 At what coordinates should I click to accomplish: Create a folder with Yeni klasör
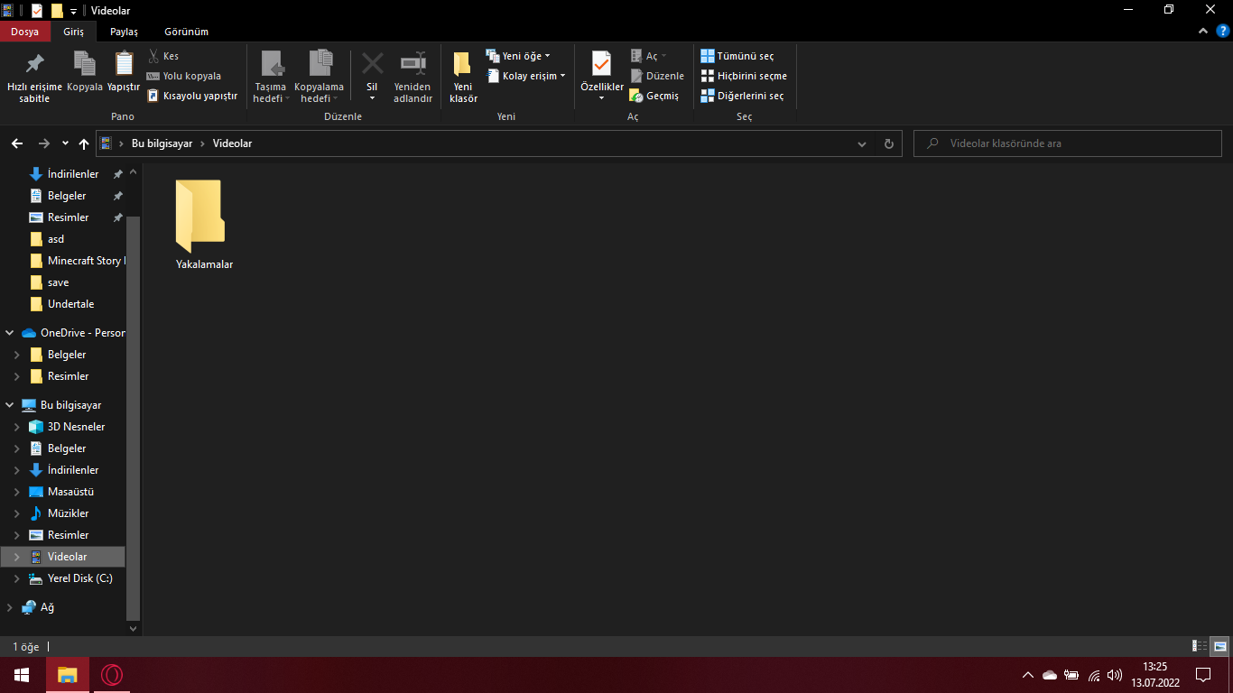tap(463, 77)
